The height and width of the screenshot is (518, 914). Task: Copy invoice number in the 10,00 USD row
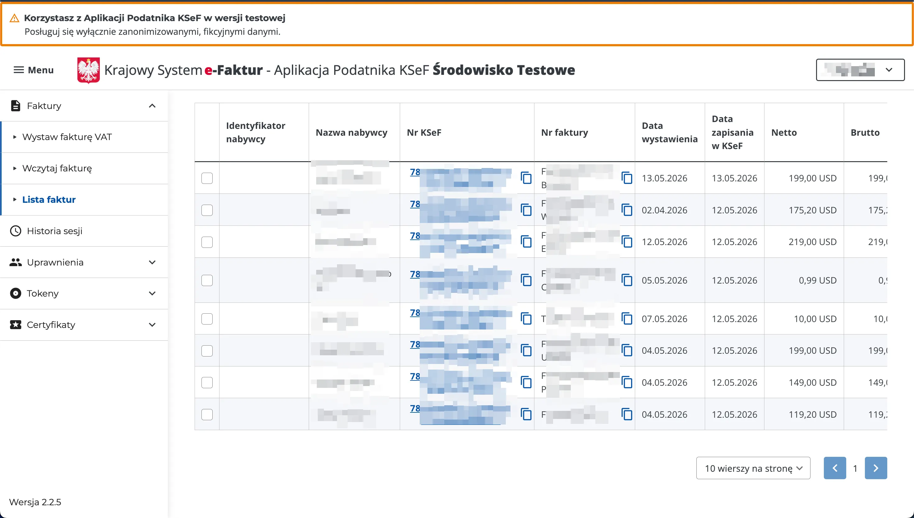(x=627, y=318)
